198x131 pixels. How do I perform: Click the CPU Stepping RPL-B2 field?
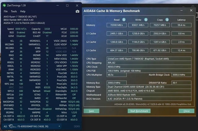click(149, 63)
